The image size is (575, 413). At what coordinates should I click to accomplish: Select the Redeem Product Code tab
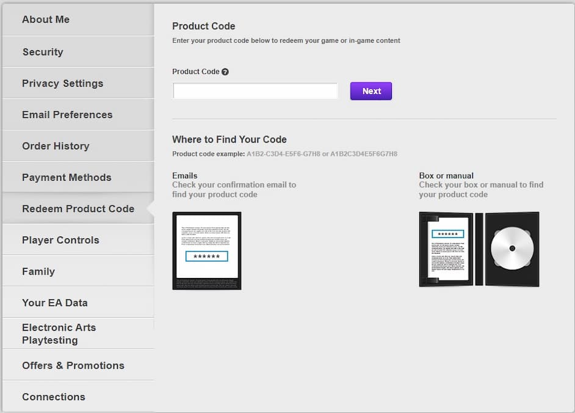[x=78, y=208]
